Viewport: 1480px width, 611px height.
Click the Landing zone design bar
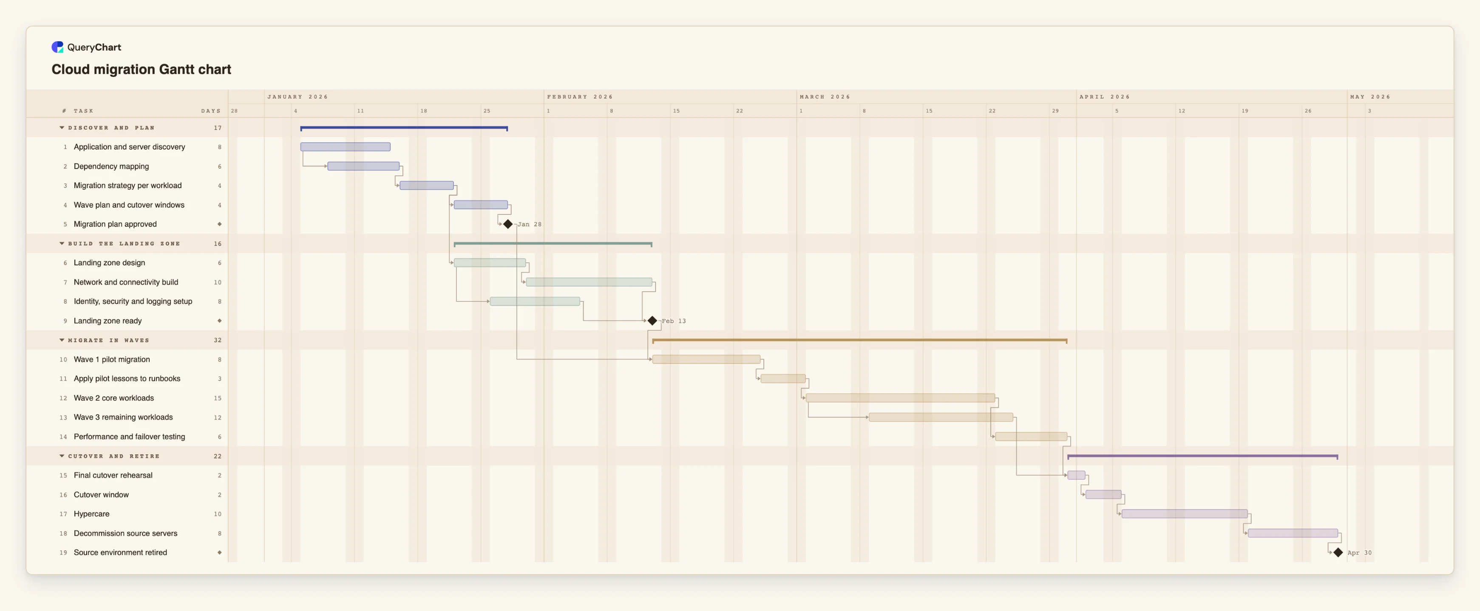coord(490,263)
